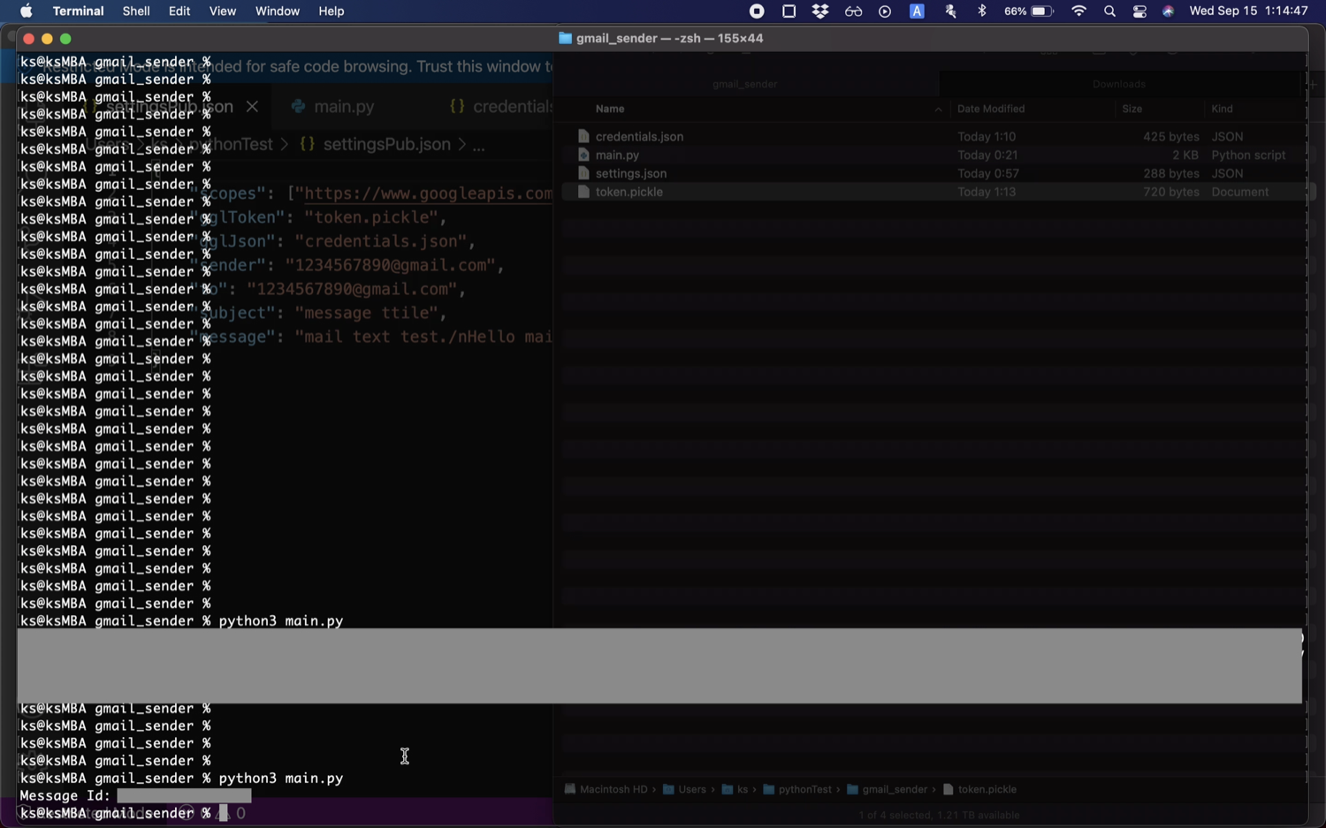Open the Help menu
The width and height of the screenshot is (1326, 828).
tap(331, 11)
